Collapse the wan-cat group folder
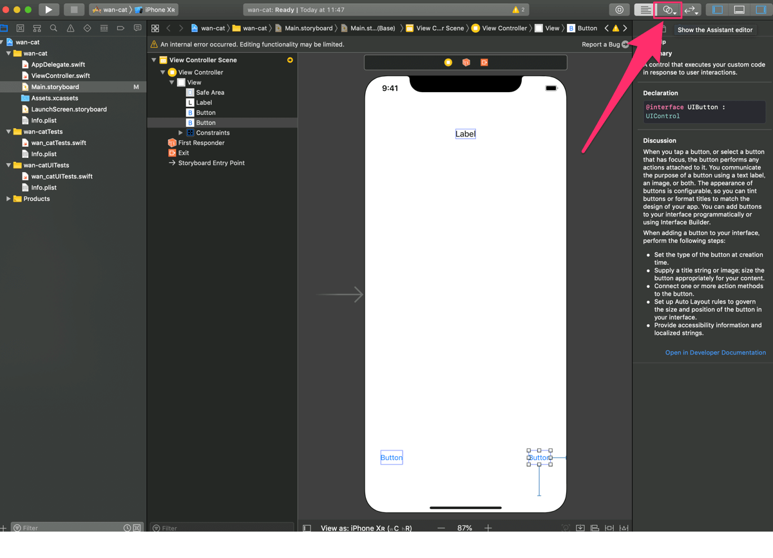Image resolution: width=773 pixels, height=558 pixels. (x=8, y=53)
